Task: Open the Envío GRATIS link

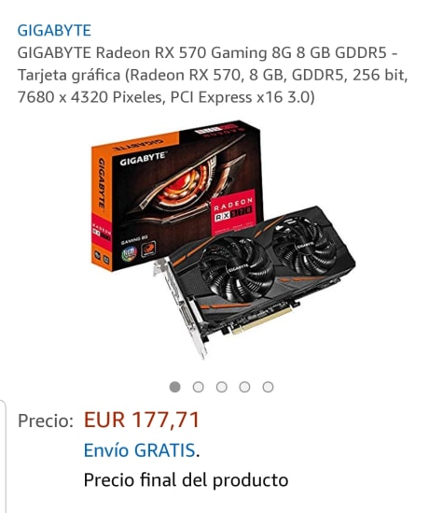Action: (139, 450)
